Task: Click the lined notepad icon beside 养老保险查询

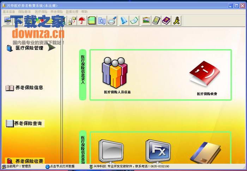Action: point(10,124)
